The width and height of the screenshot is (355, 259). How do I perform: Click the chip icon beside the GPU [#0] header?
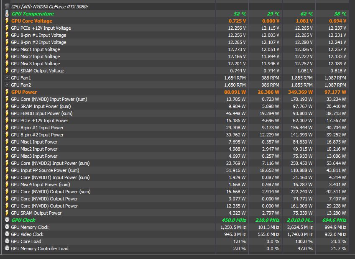click(x=7, y=7)
